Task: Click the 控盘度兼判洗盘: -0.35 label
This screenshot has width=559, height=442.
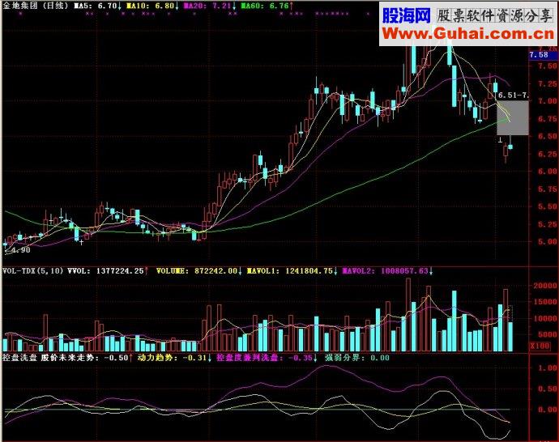Action: [x=267, y=357]
